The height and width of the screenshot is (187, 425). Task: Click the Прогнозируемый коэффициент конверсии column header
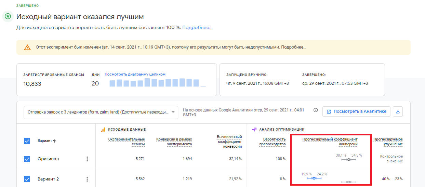pos(330,142)
